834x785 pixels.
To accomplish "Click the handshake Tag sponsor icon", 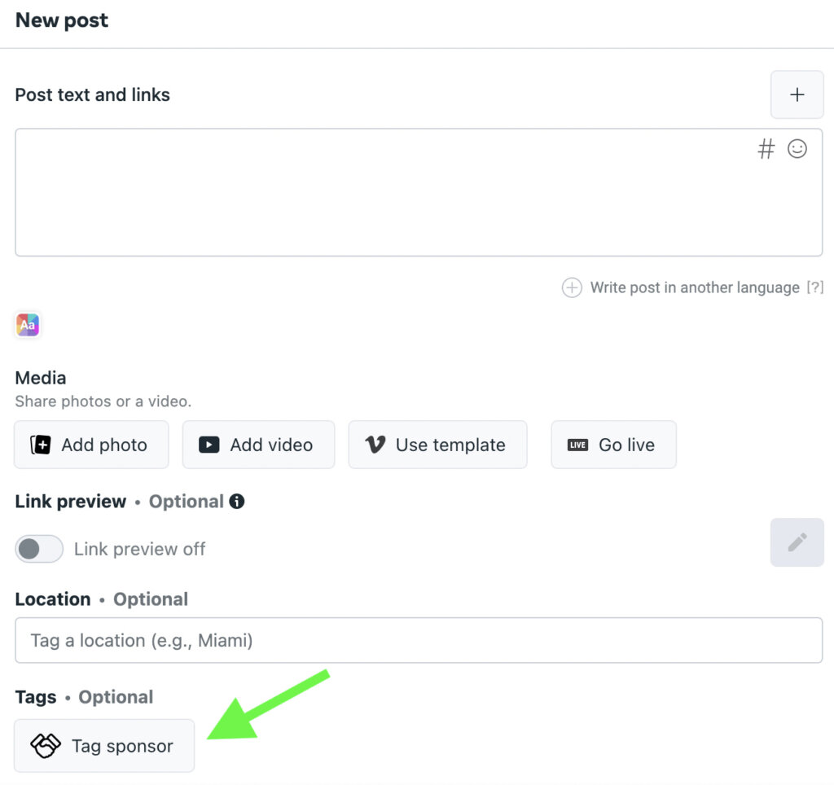I will (46, 745).
